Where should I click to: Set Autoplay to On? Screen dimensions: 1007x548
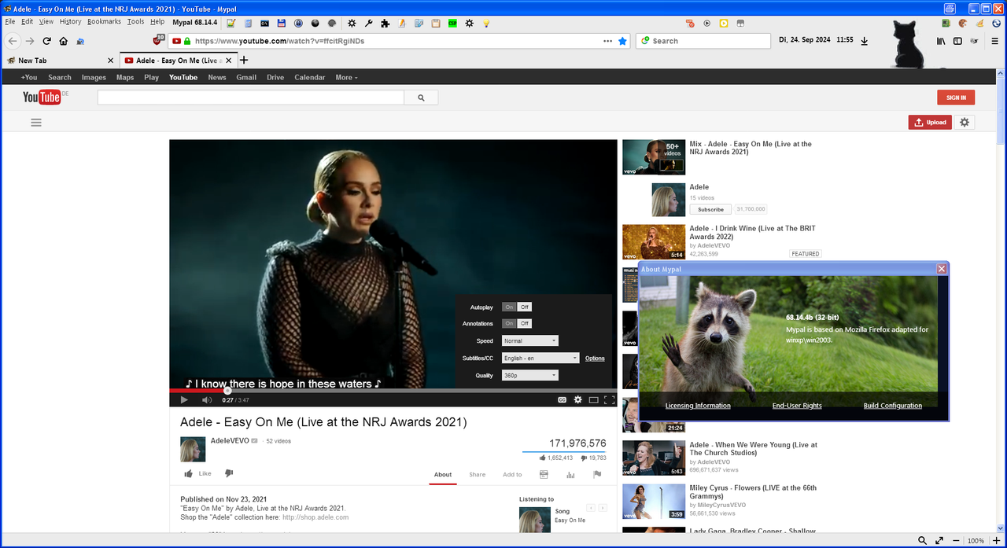pos(510,307)
